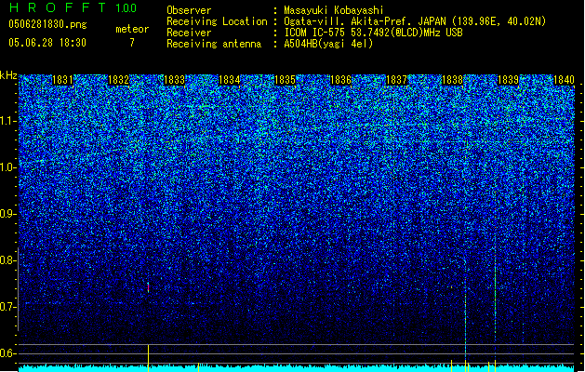This screenshot has width=585, height=372.
Task: Click the 1836 time marker
Action: point(341,80)
